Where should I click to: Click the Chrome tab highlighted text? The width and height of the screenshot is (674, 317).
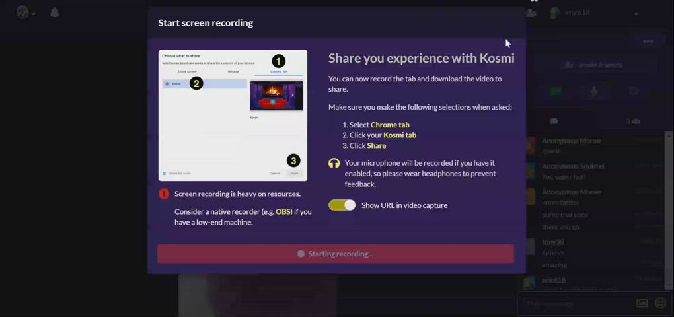pos(390,125)
